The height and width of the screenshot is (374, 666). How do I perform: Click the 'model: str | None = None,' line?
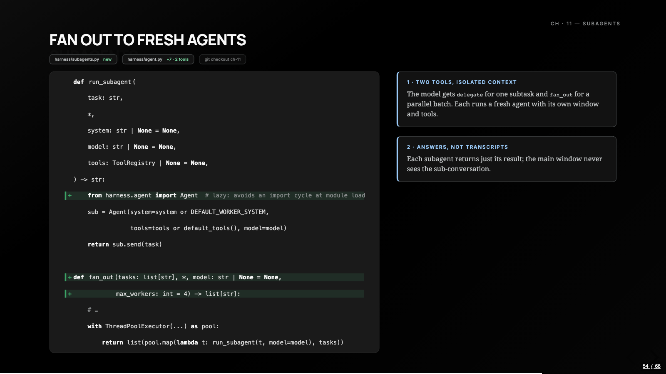point(132,147)
